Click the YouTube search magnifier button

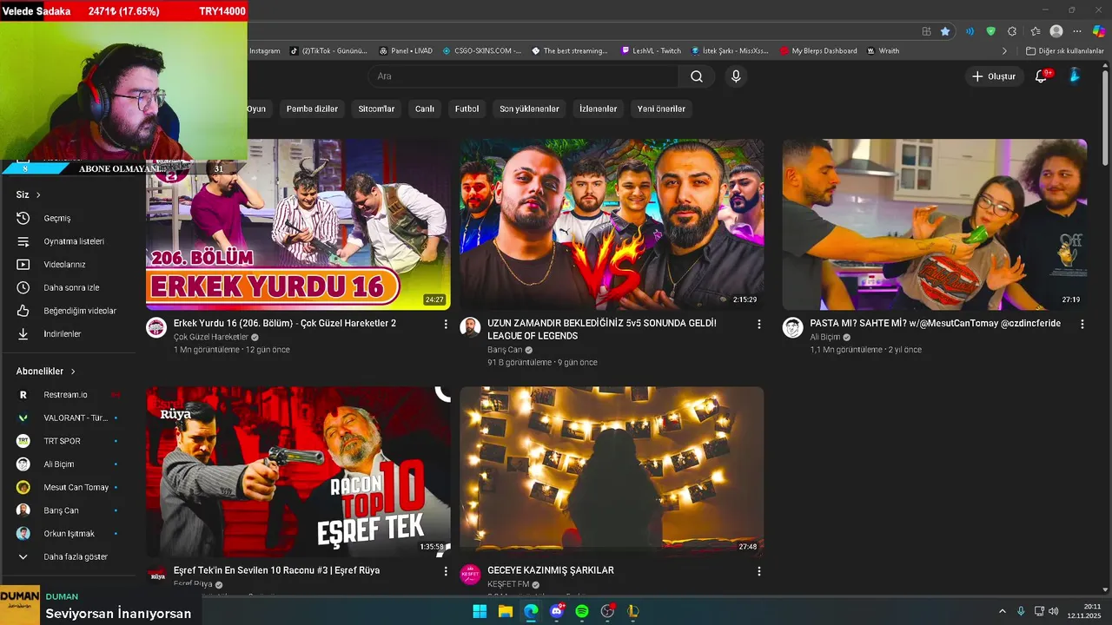pyautogui.click(x=697, y=76)
